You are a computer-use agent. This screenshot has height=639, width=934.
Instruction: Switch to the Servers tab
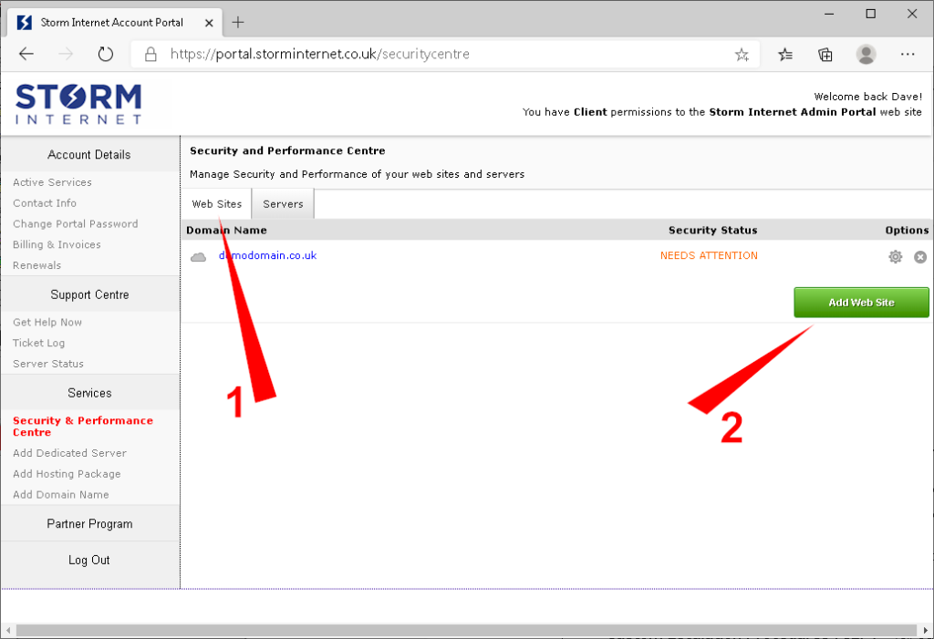(x=283, y=203)
